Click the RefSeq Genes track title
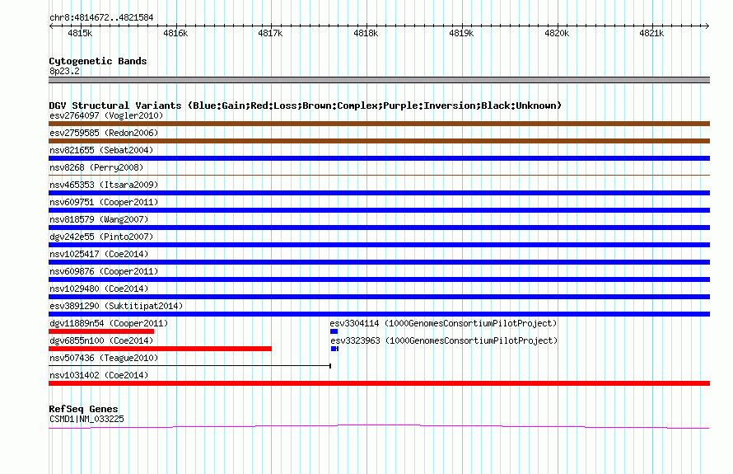 click(x=83, y=409)
